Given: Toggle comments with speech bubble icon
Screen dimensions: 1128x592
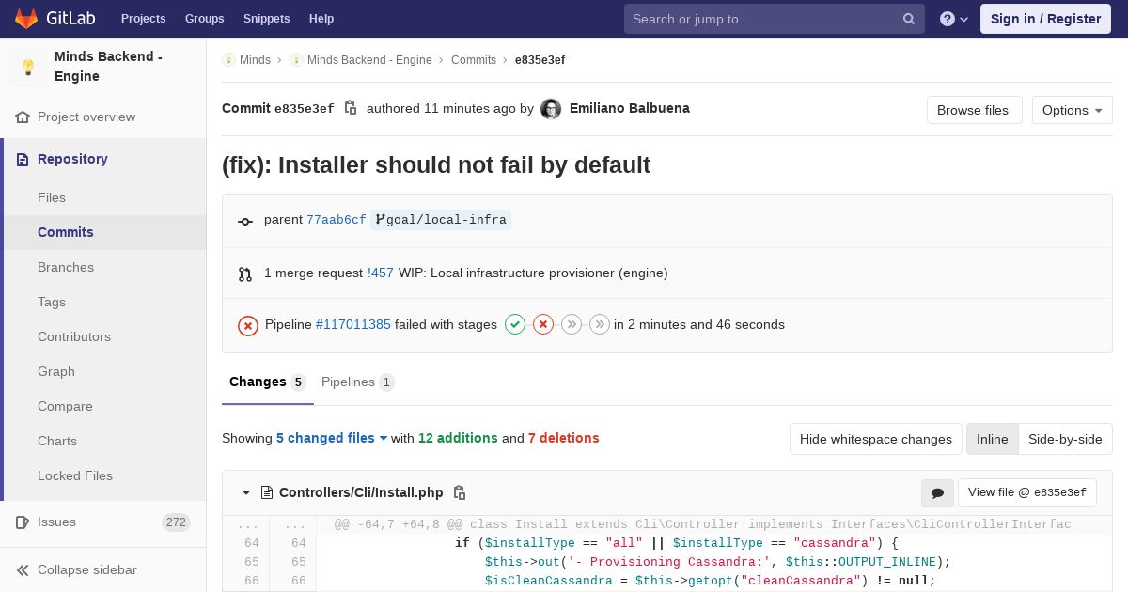Looking at the screenshot, I should click(937, 492).
